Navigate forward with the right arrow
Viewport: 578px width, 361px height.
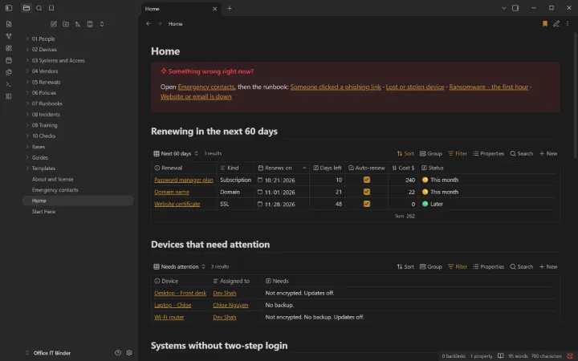coord(160,23)
